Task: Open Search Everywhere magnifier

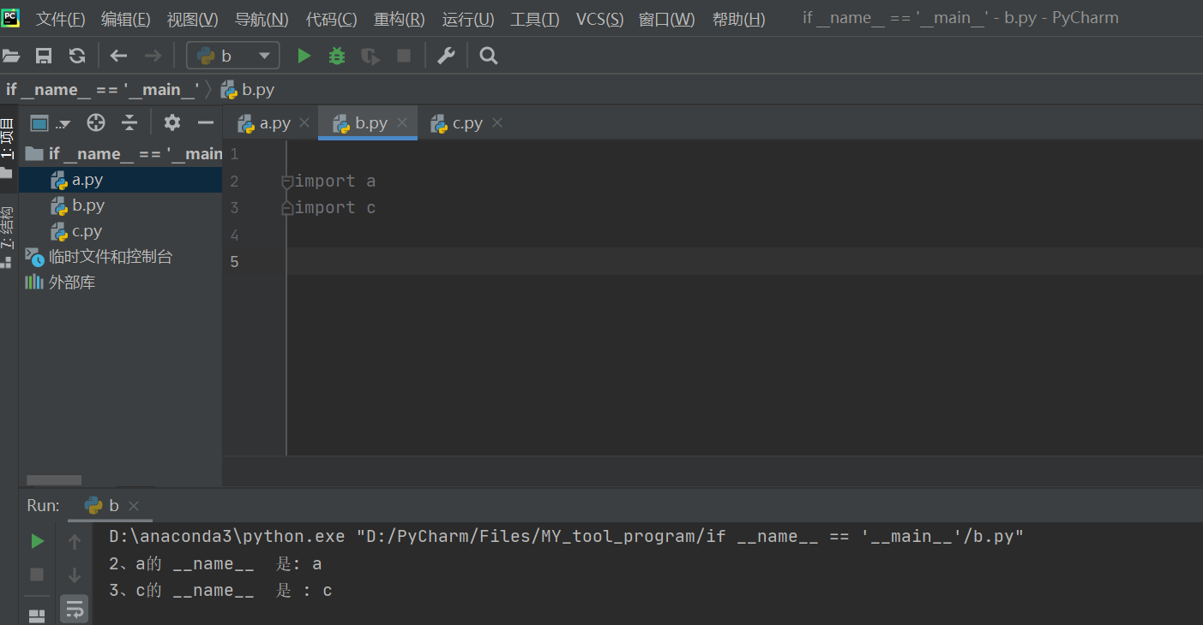Action: click(489, 55)
